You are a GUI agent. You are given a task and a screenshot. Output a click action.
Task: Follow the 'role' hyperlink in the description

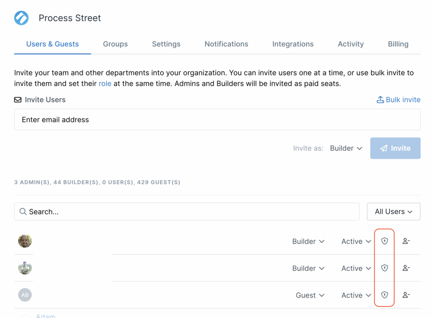(105, 84)
